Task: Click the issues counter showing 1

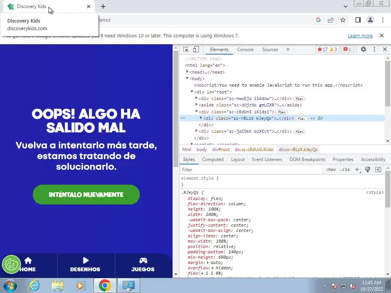Action: click(x=347, y=49)
